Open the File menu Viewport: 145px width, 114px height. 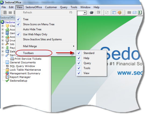coord(4,7)
